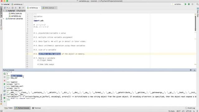The image size is (199, 112).
Task: Toggle tool window buttons in bottom-left corner
Action: [x=1, y=111]
